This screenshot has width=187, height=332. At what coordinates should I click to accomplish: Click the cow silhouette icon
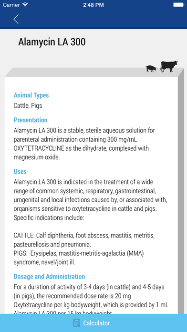169,66
